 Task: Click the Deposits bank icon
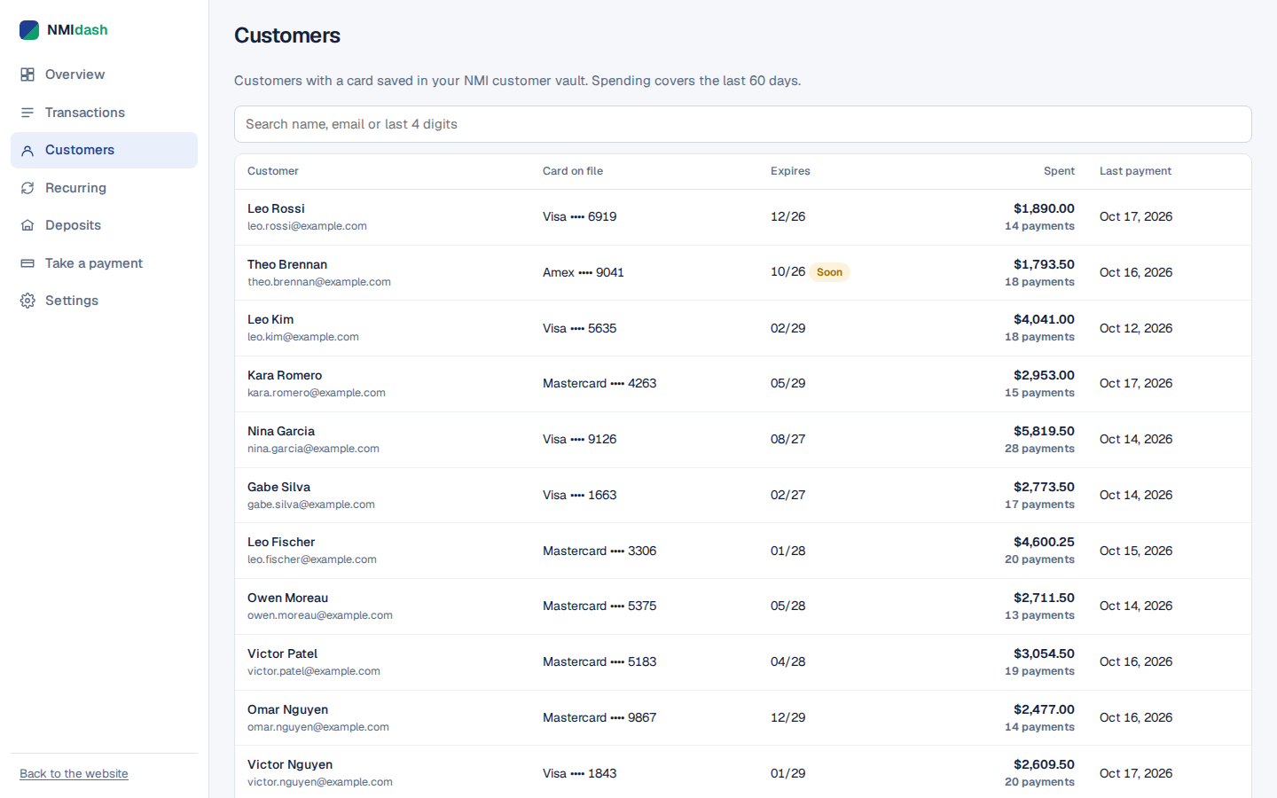27,225
